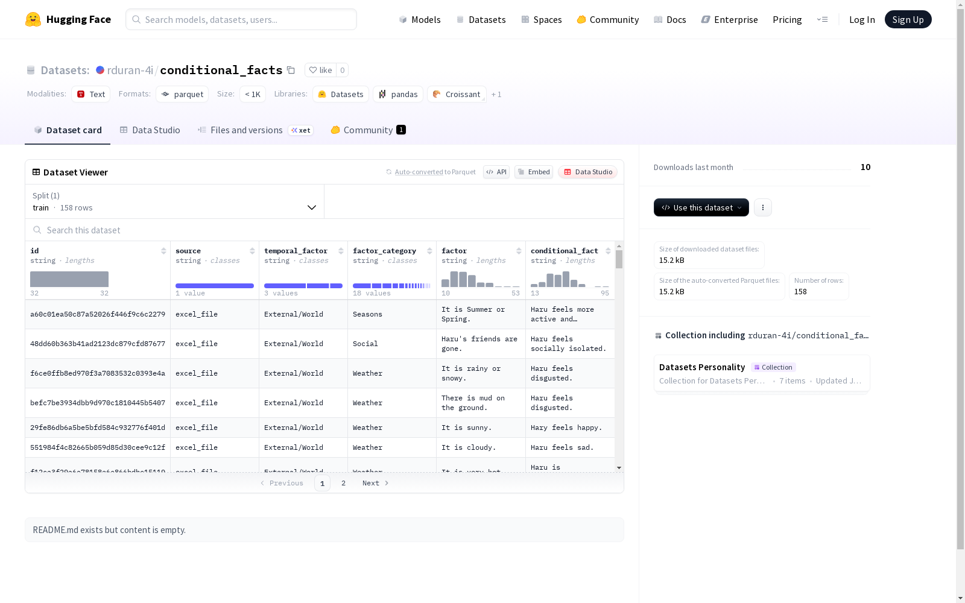Select the Text modality tag
Screen dimensions: 965x603
[91, 94]
